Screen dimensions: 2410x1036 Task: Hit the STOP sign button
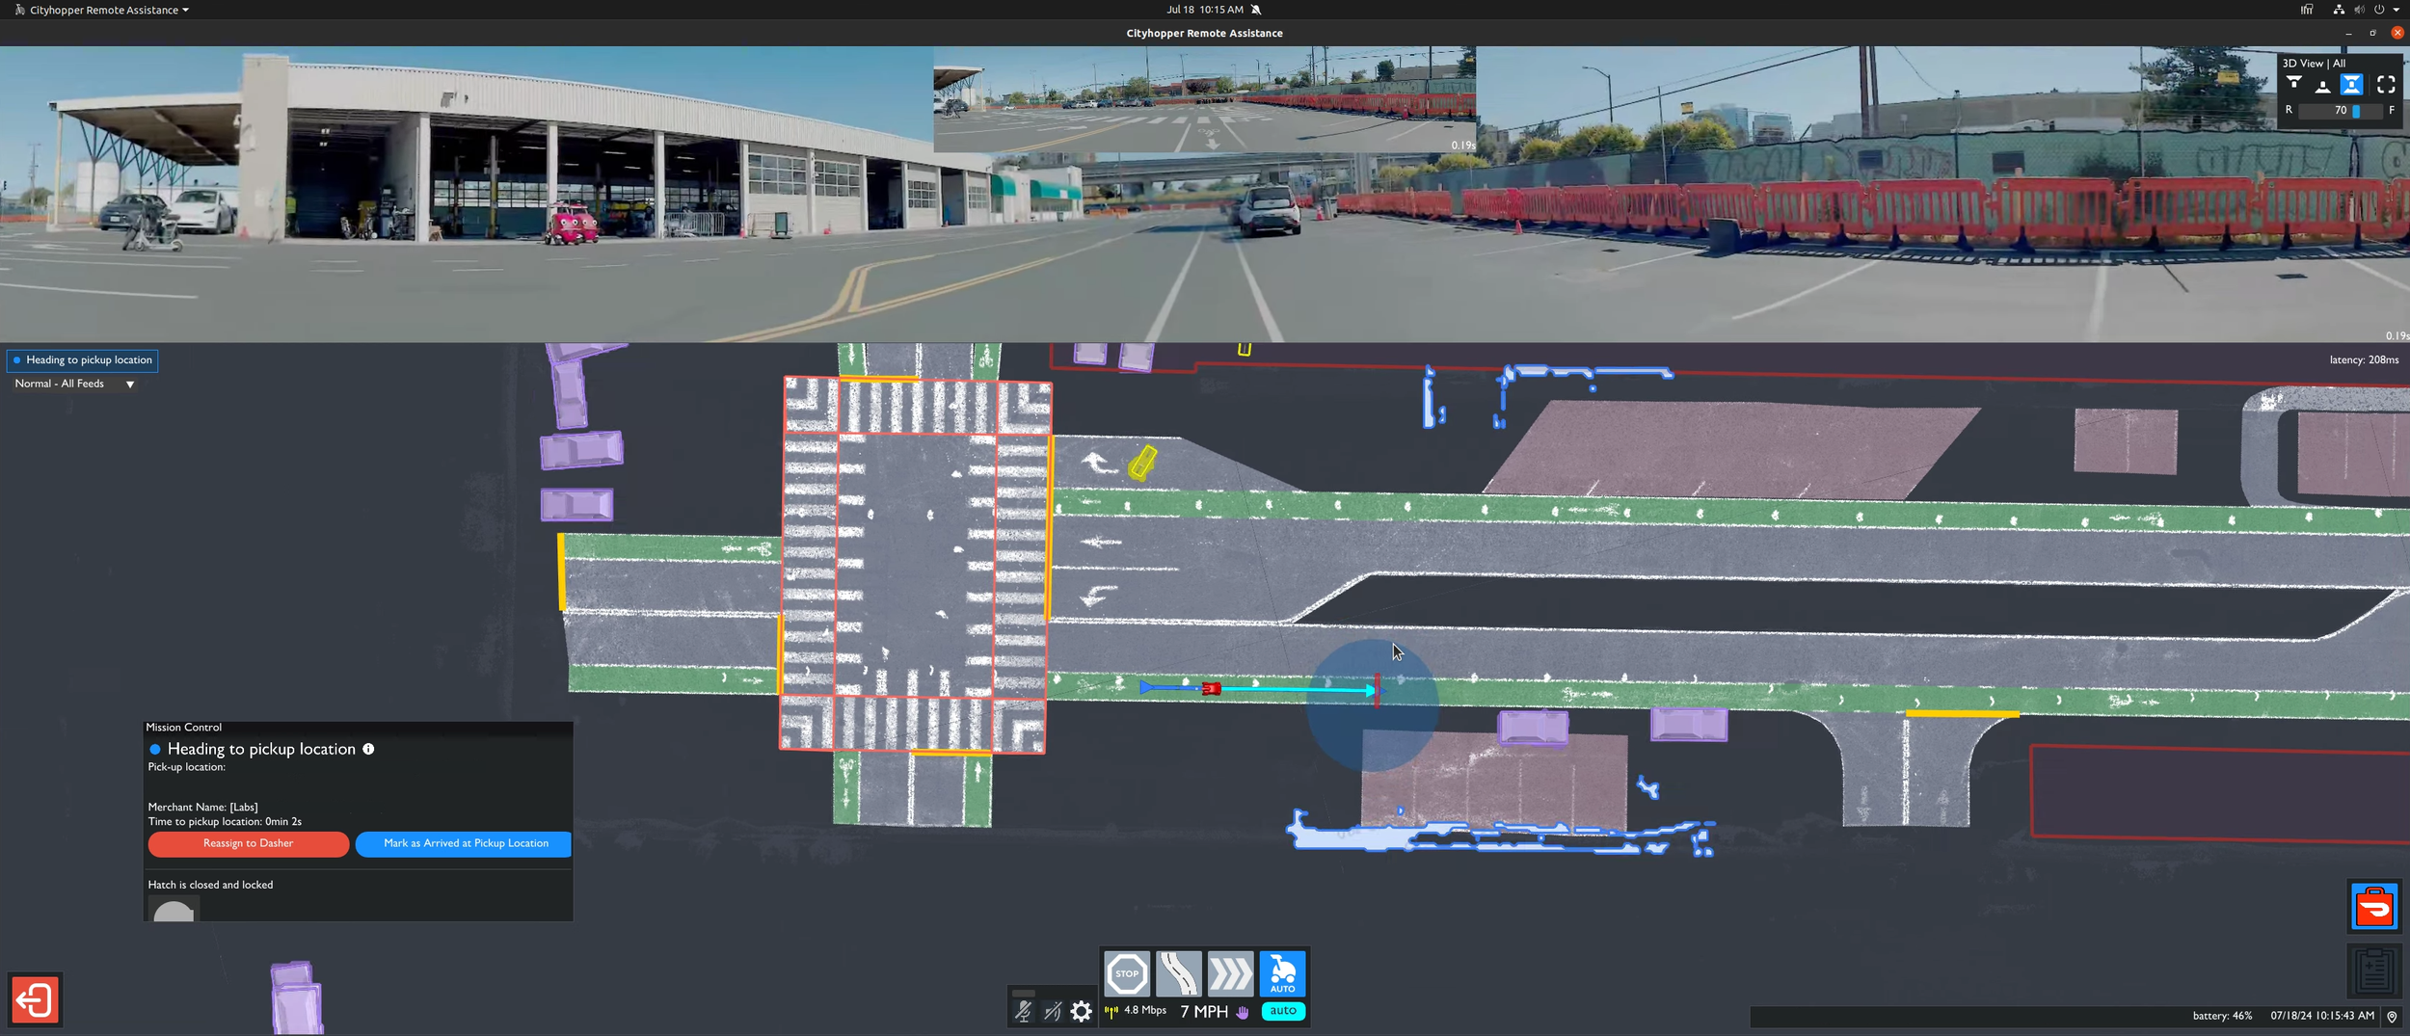[x=1127, y=973]
